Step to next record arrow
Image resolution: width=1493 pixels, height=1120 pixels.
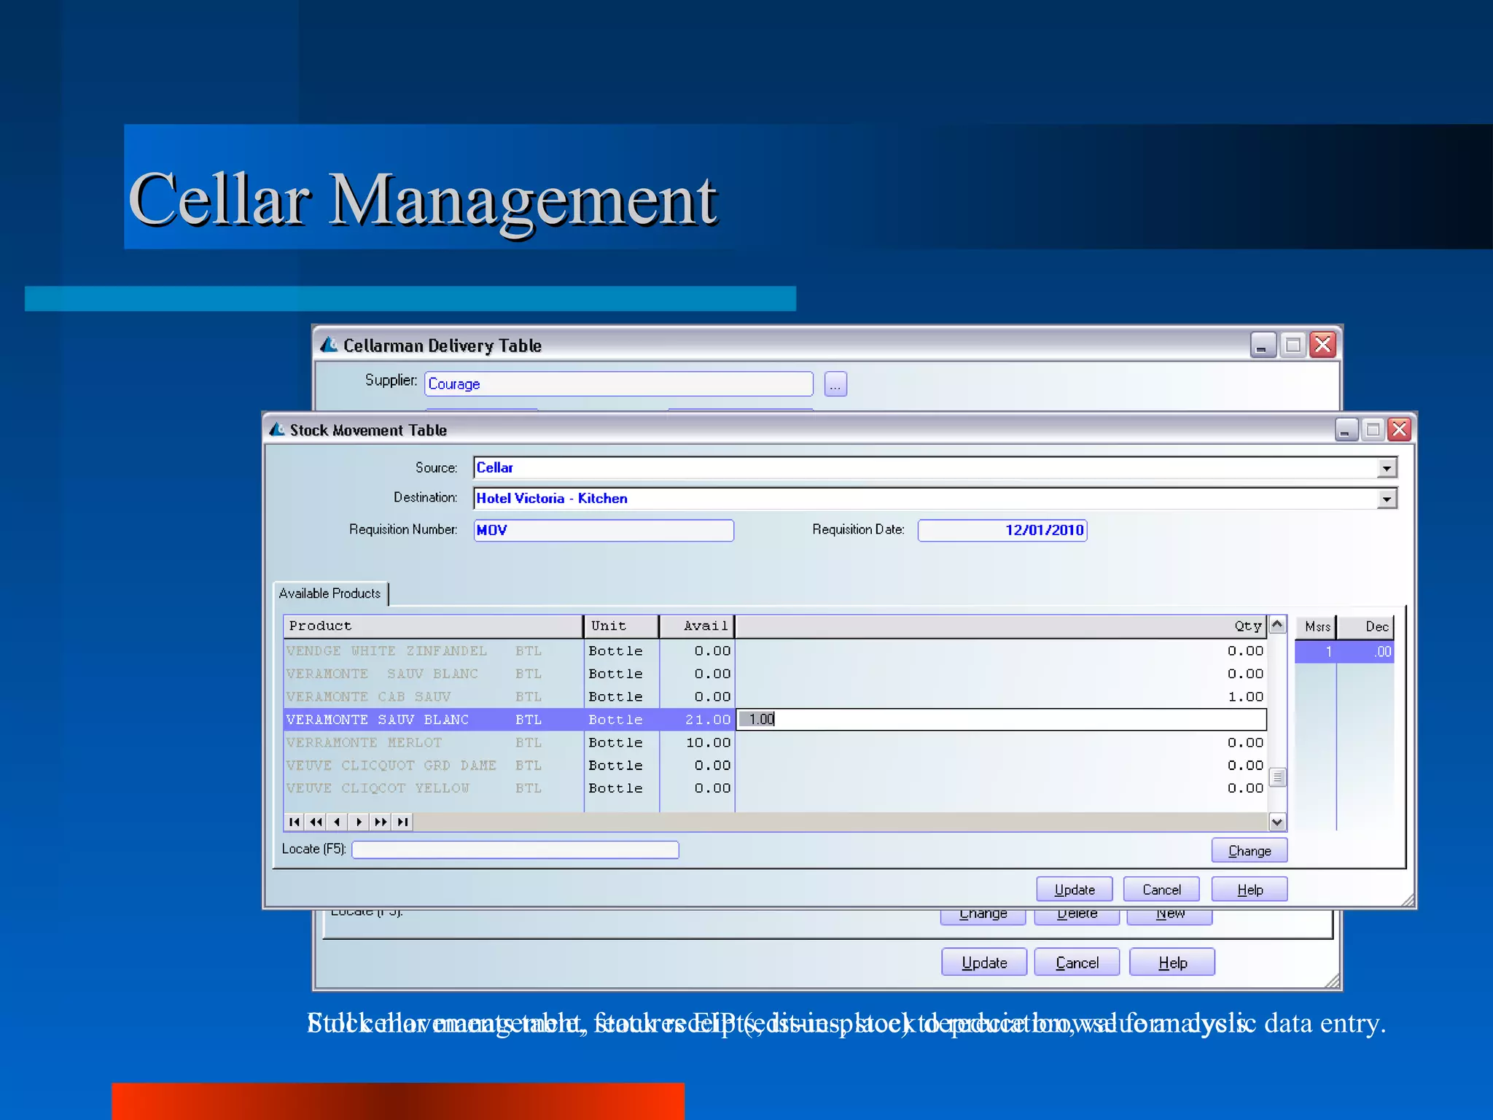pyautogui.click(x=359, y=822)
